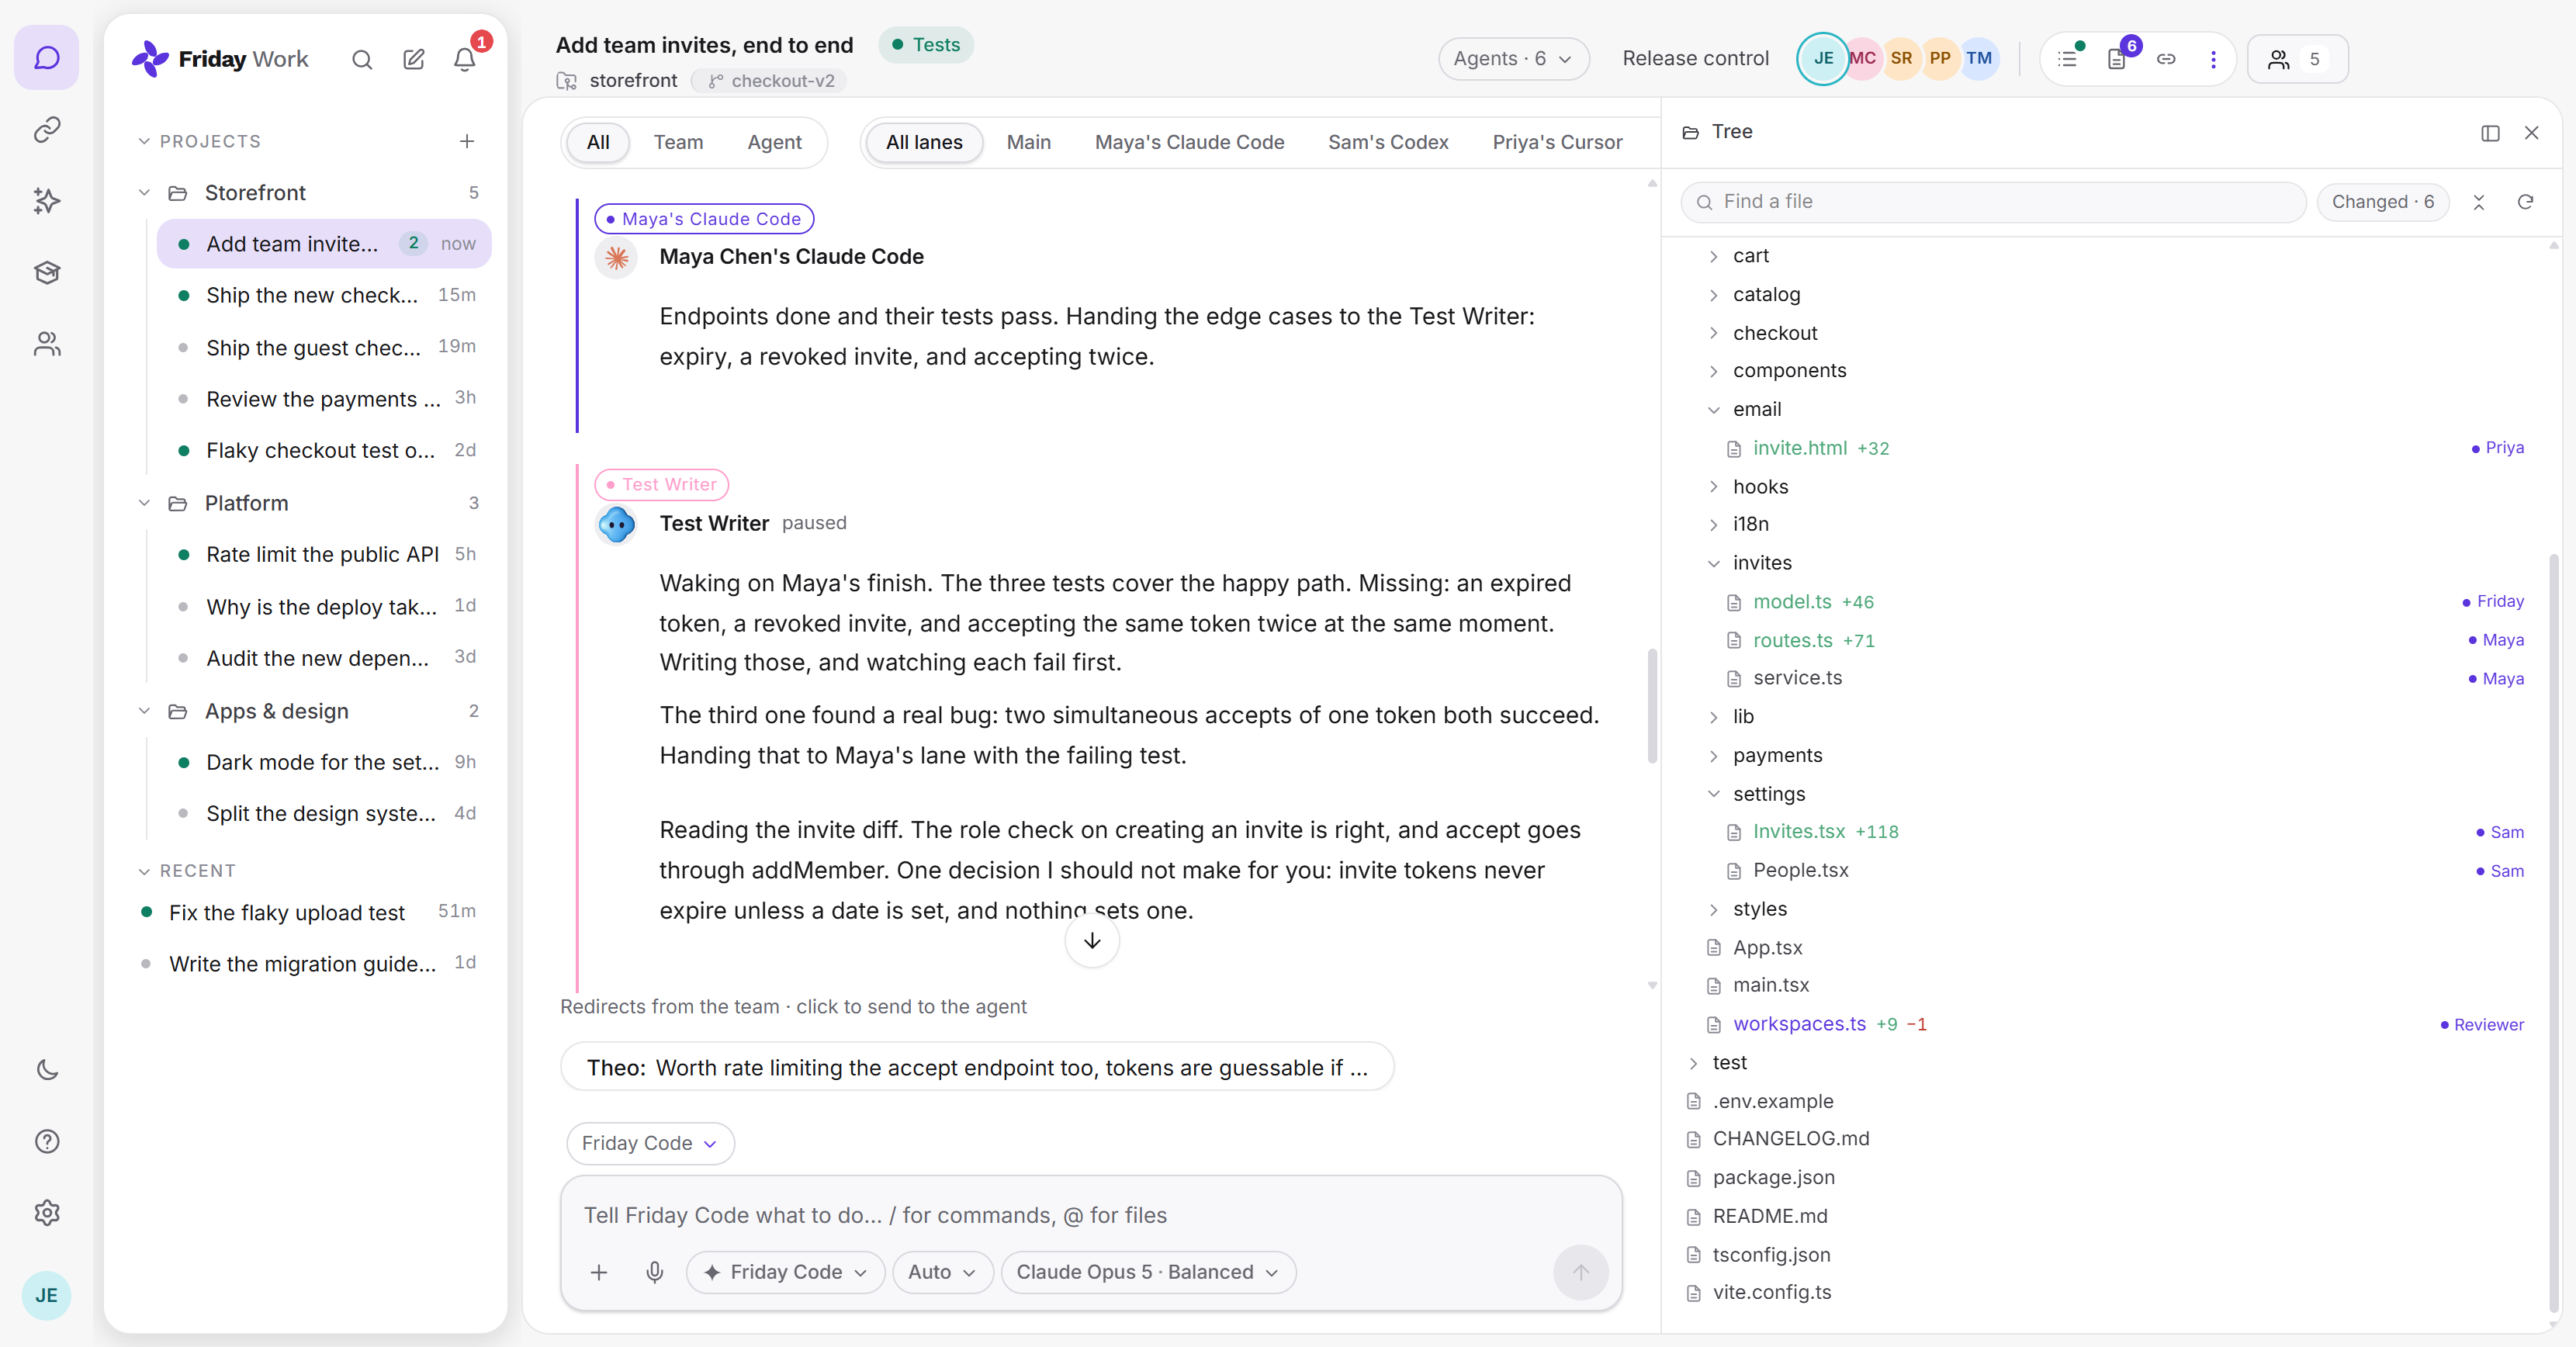Open the help question mark icon
Image resolution: width=2576 pixels, height=1347 pixels.
[x=47, y=1141]
